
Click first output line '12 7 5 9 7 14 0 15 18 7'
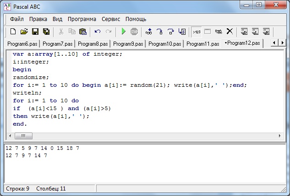coord(42,148)
